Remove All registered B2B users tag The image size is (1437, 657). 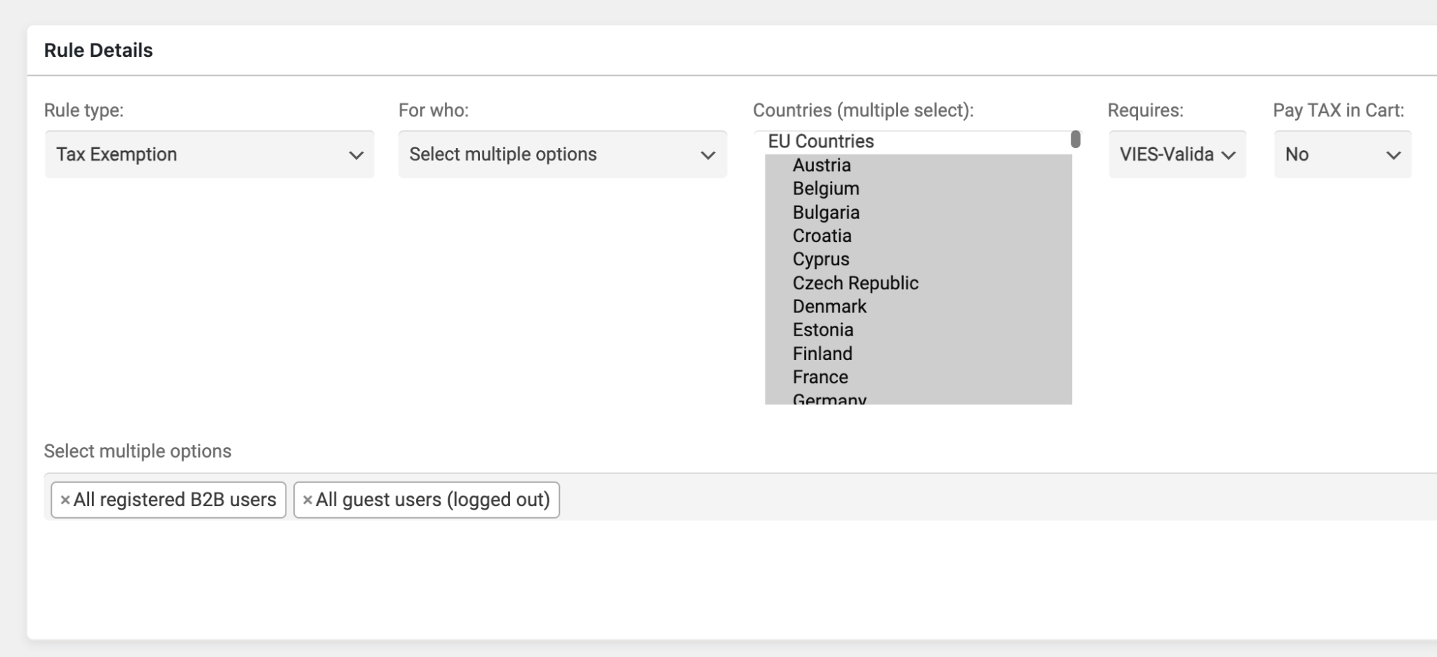click(65, 500)
